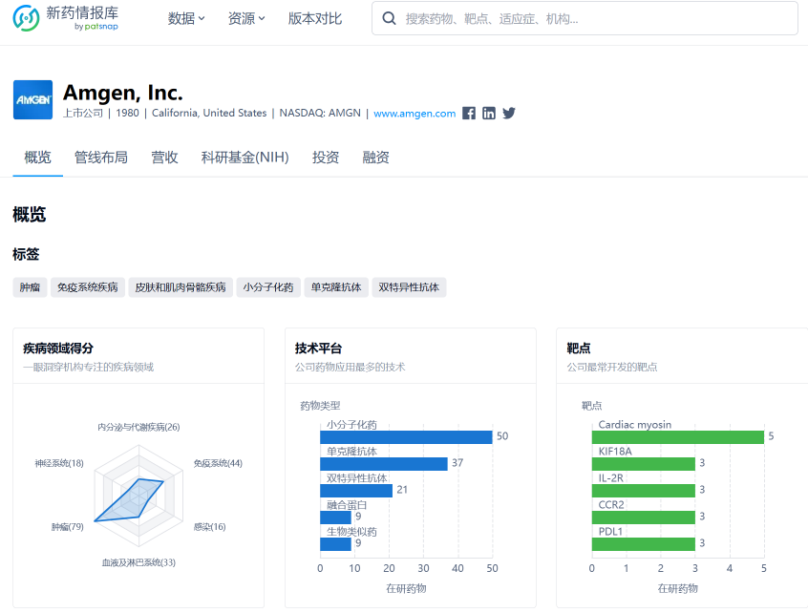Click the magnifier icon in search bar
Screen dimensions: 808x613
[x=390, y=18]
